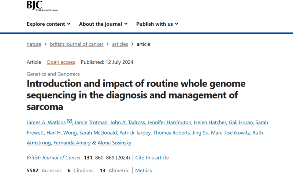Click the email envelope icon beside James A. Watkins

(69, 121)
